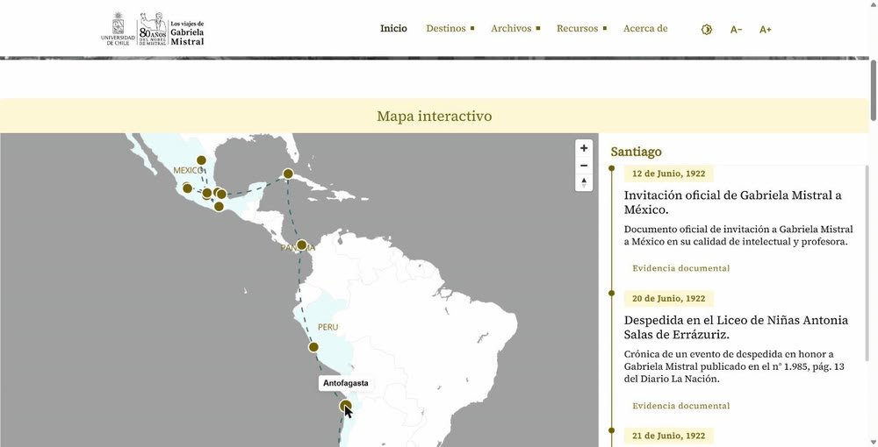Click the Universidad de Chile logo

coord(118,29)
